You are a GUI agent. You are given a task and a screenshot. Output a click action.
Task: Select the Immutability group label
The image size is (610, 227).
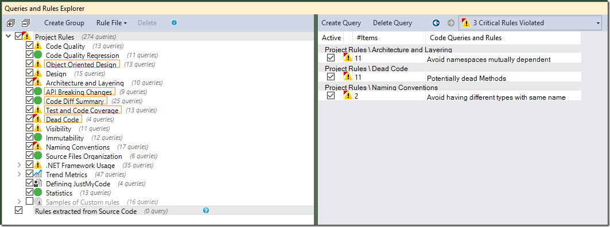coord(65,138)
